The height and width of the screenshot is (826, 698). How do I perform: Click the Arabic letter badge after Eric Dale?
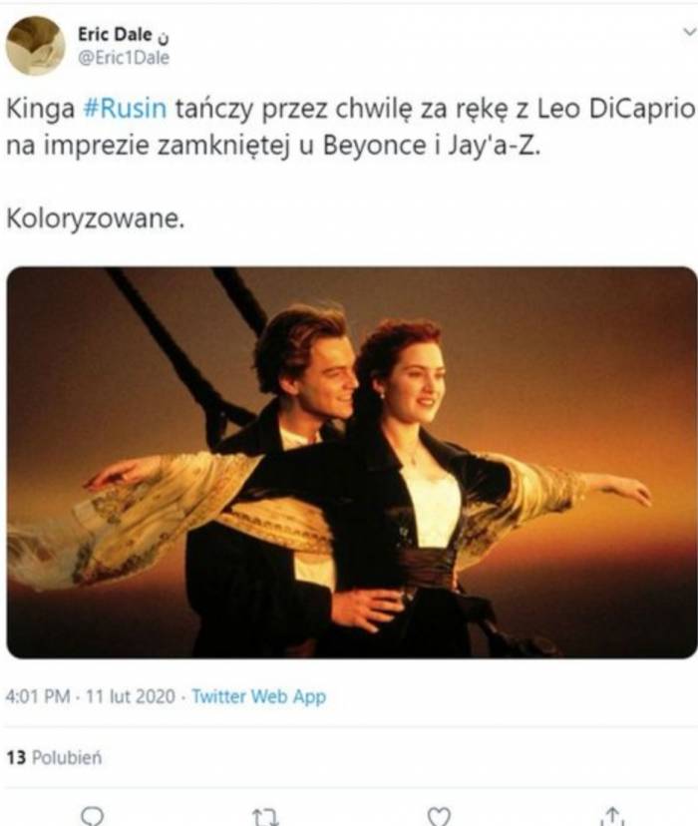(164, 37)
